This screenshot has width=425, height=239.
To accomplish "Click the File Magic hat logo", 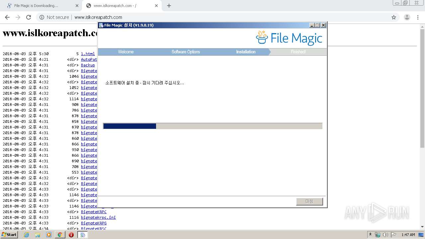I will (262, 37).
